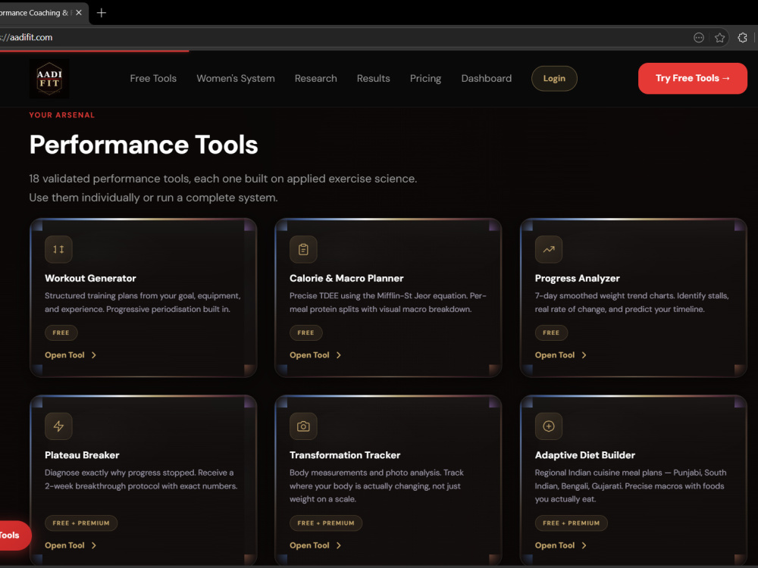Open a new browser tab
Screen dimensions: 758x568
point(102,13)
